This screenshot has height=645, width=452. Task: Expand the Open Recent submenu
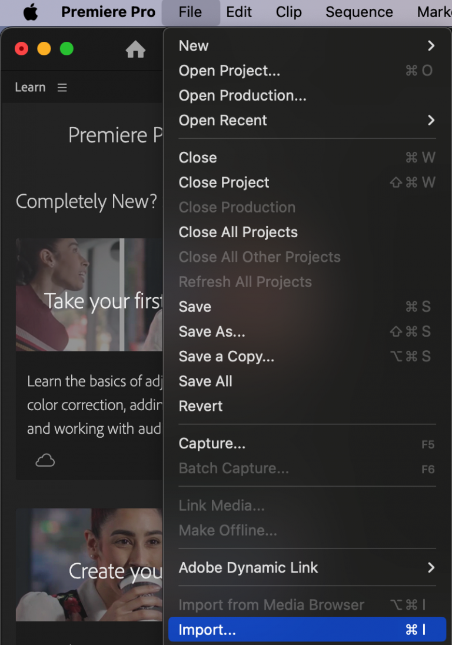click(222, 120)
